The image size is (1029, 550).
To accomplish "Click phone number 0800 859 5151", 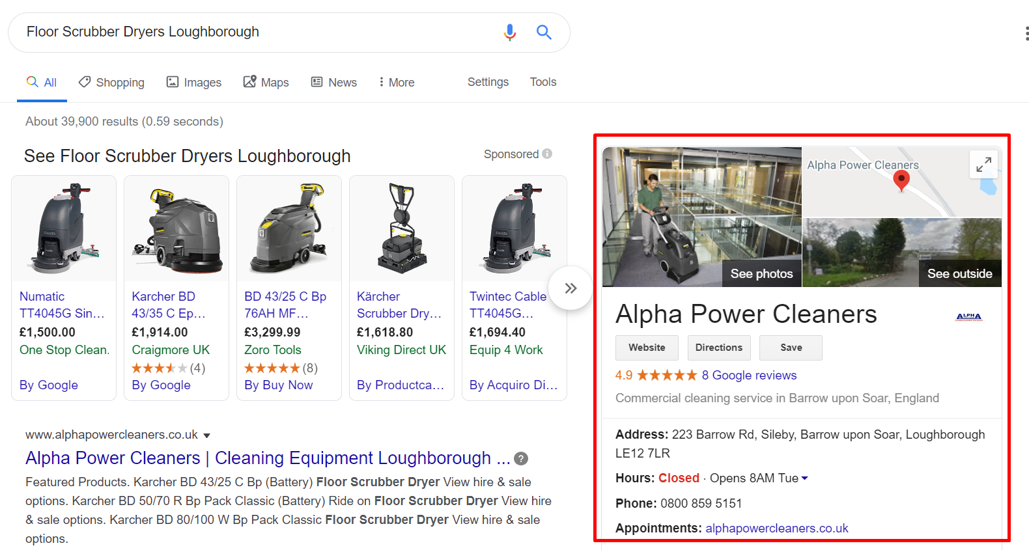I will (x=701, y=504).
